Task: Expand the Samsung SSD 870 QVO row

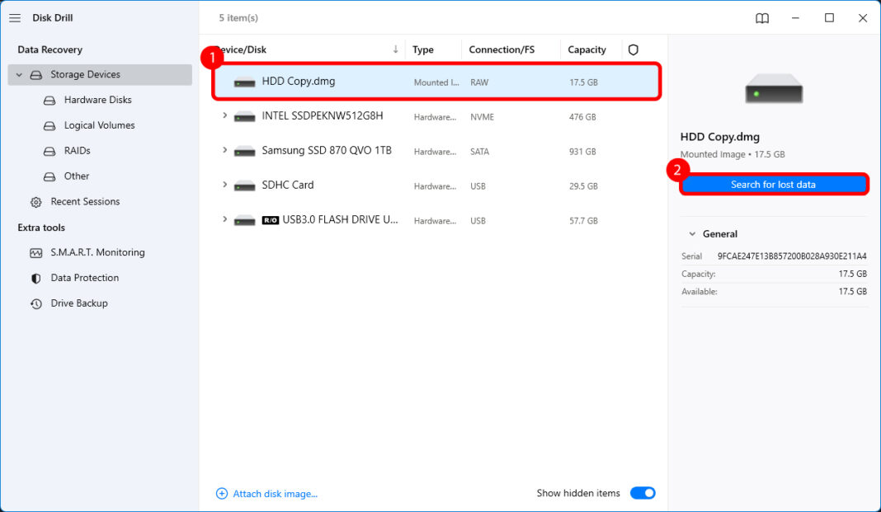Action: [x=224, y=151]
